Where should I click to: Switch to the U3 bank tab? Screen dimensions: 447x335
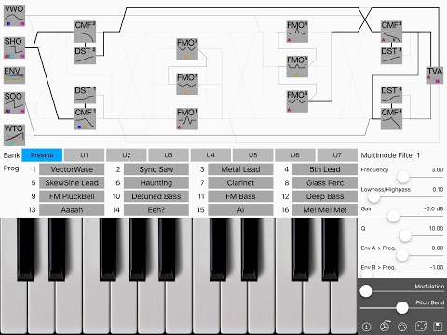pyautogui.click(x=169, y=155)
